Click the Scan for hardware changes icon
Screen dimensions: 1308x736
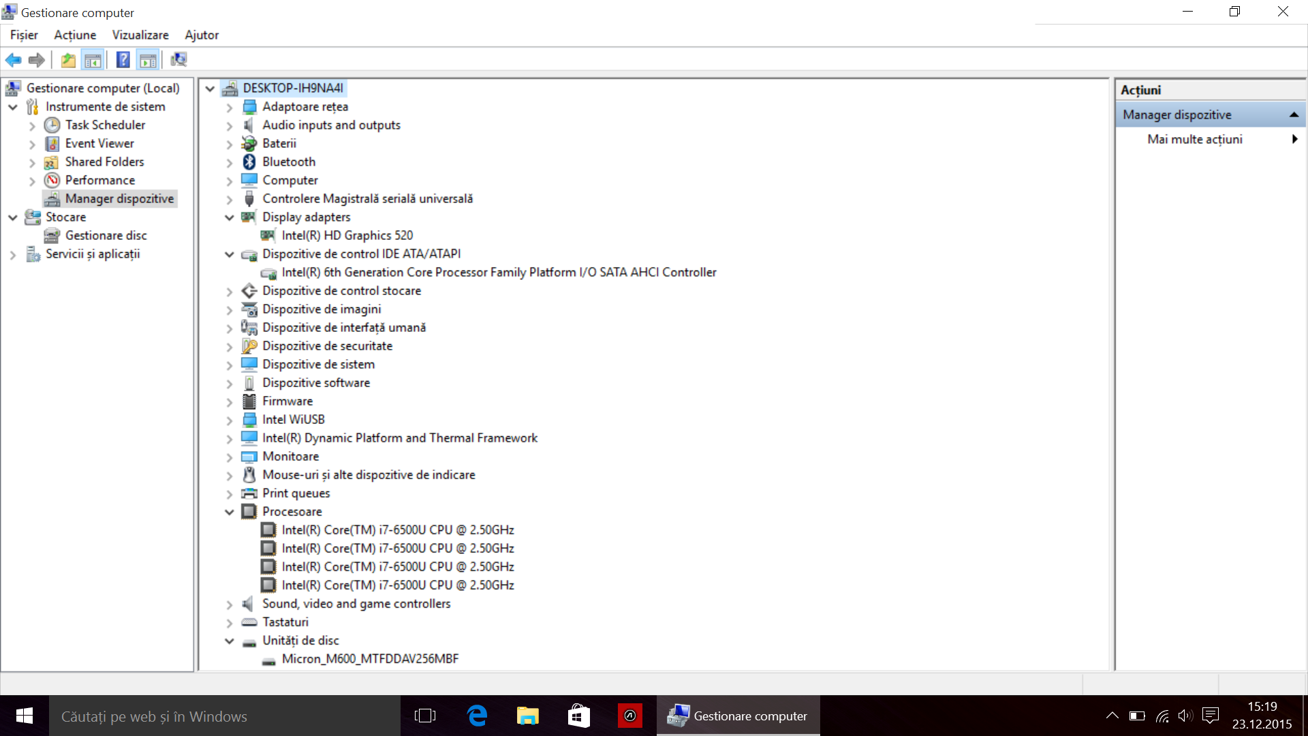[x=178, y=60]
